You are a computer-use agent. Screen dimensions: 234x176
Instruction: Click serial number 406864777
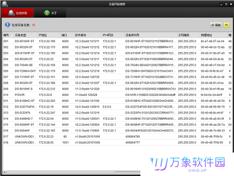tap(132, 142)
